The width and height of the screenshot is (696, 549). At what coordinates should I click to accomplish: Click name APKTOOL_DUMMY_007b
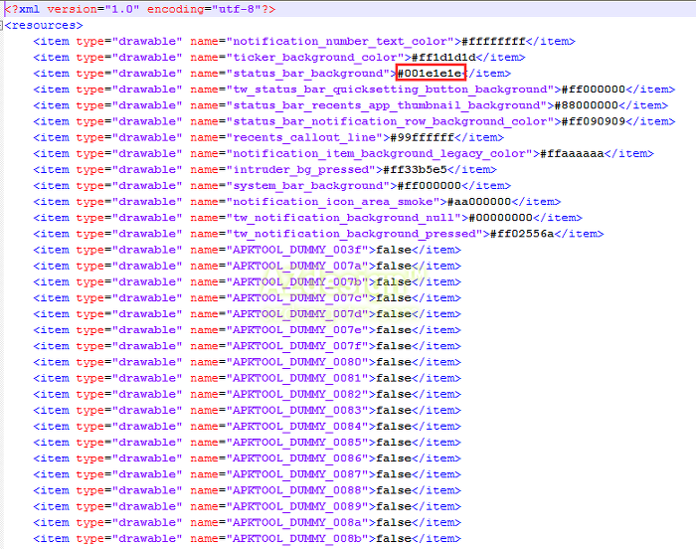coord(298,281)
